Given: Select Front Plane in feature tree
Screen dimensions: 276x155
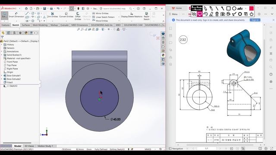Looking at the screenshot, I should click(11, 62).
